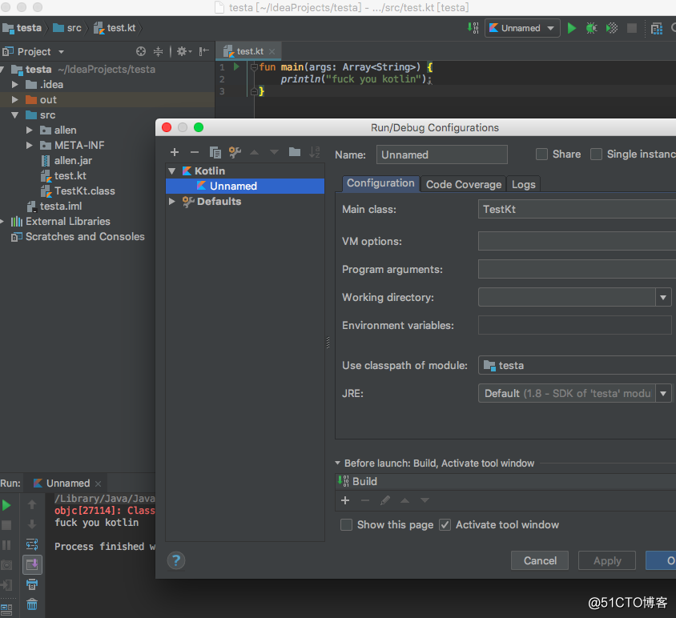
Task: Uncheck Activate tool window
Action: 445,525
